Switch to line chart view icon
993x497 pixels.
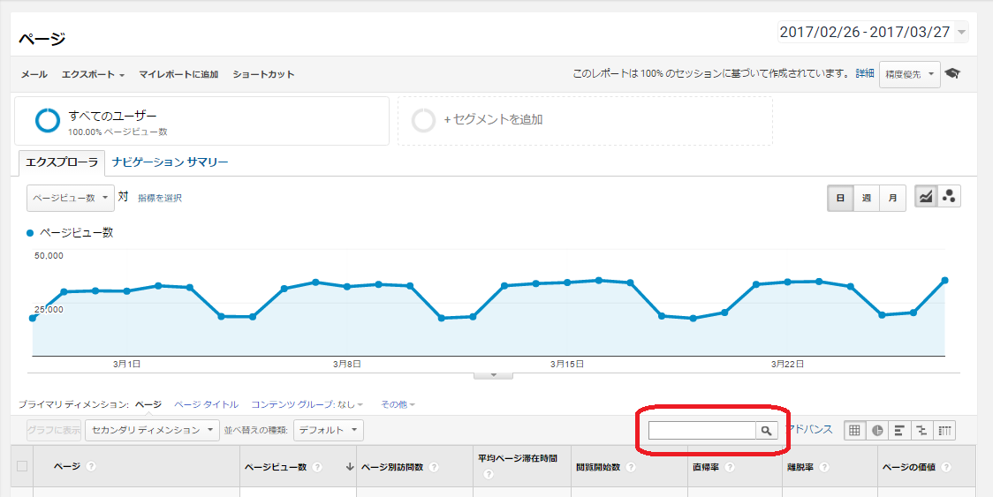tap(926, 197)
